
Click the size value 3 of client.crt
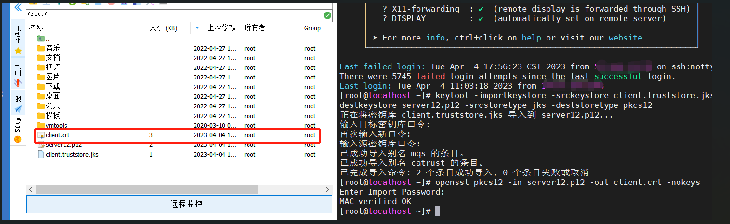[151, 135]
